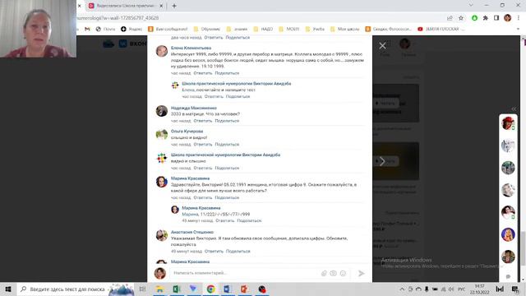Go to next post with right chevron arrow

(x=382, y=161)
